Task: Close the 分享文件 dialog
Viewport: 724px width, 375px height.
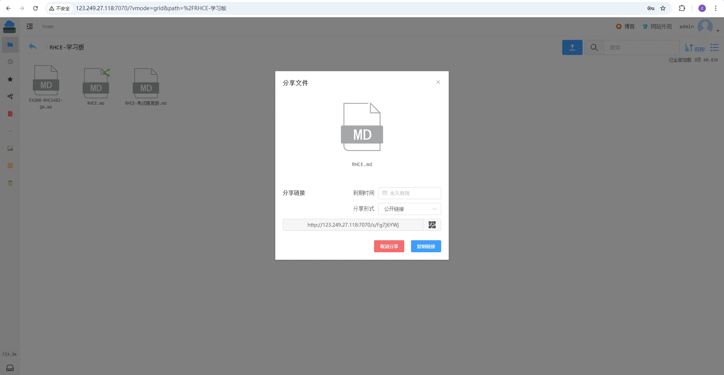Action: (438, 82)
